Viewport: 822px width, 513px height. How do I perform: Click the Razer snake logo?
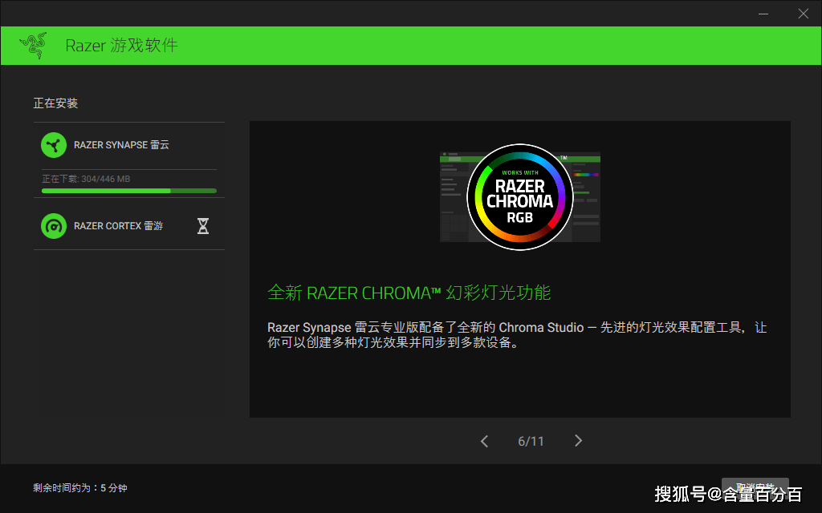pos(33,45)
